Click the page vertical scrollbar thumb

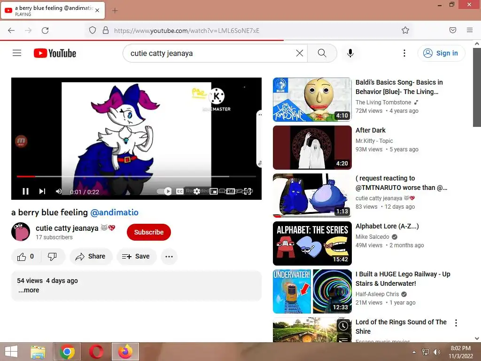[477, 87]
